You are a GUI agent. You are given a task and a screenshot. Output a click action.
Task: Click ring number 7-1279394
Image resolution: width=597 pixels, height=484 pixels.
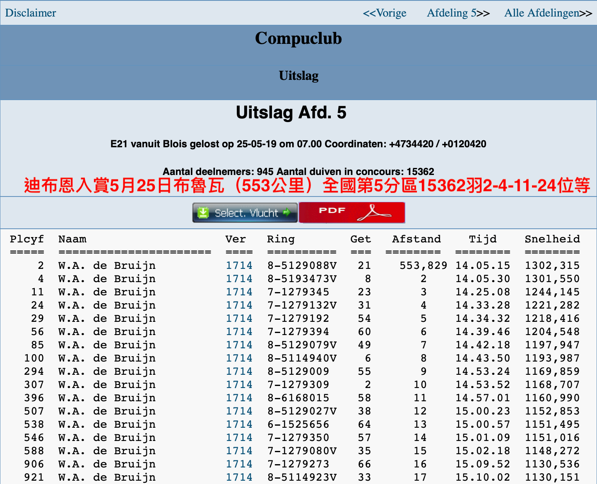coord(298,332)
